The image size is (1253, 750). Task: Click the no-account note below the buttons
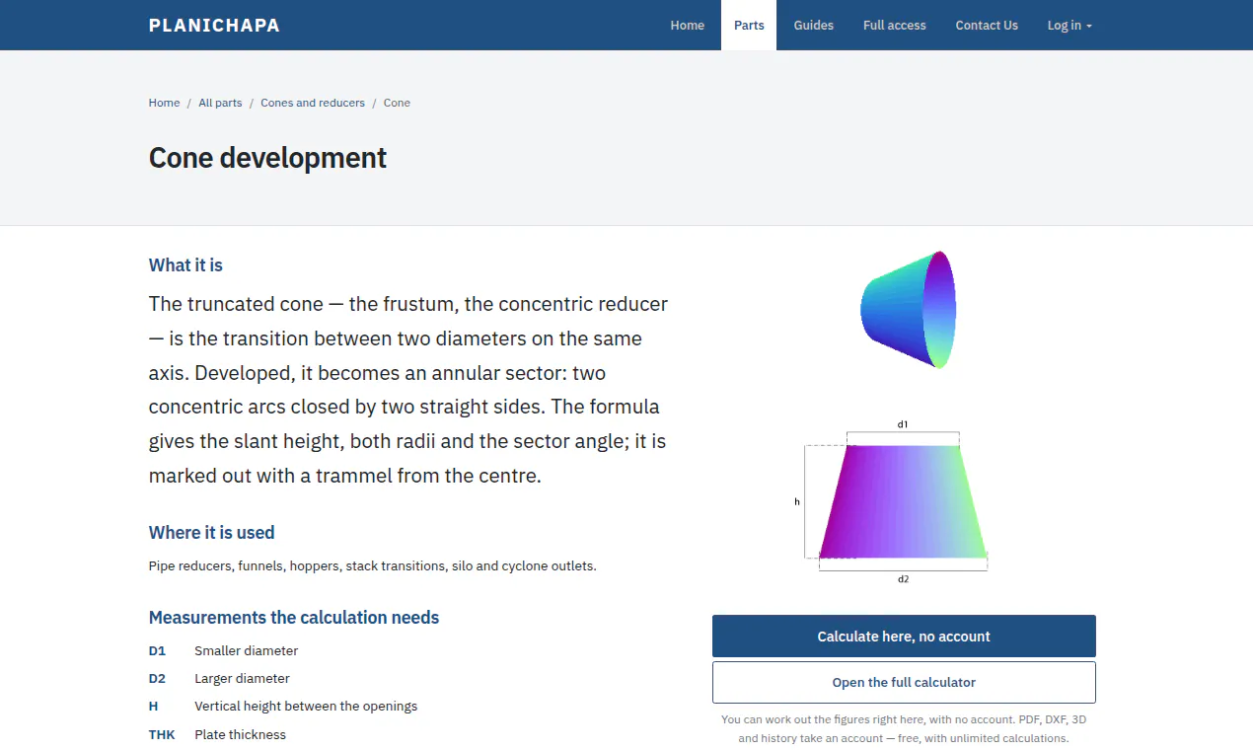coord(904,729)
